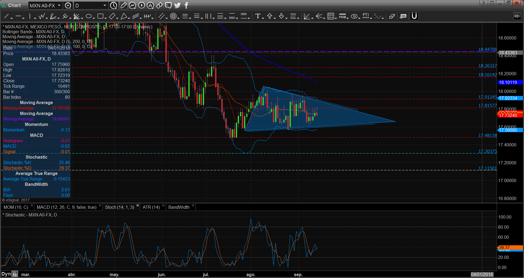Expand the PTI tool options arrow

click(x=371, y=18)
